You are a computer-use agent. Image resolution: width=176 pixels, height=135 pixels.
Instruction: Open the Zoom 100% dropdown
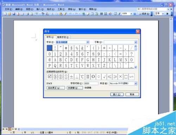131,14
